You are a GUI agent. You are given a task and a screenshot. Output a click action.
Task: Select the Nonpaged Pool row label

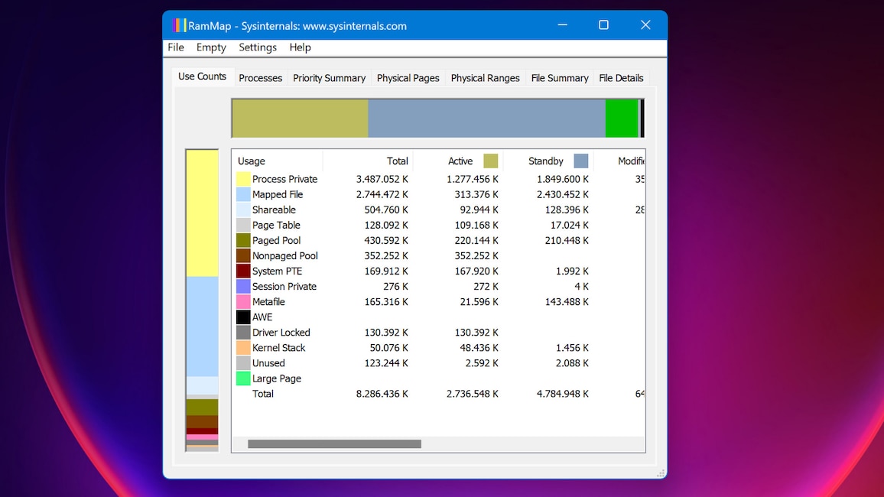284,256
